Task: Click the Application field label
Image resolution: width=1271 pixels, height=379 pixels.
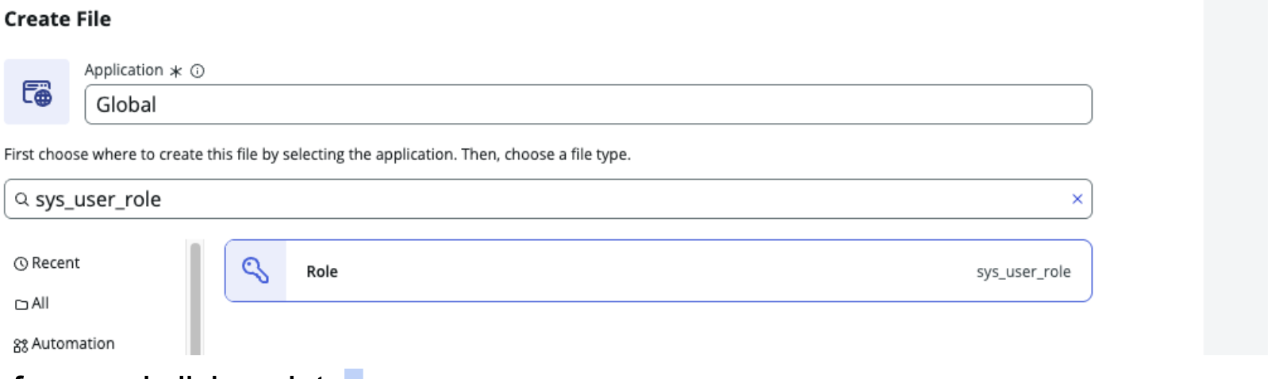Action: 124,71
